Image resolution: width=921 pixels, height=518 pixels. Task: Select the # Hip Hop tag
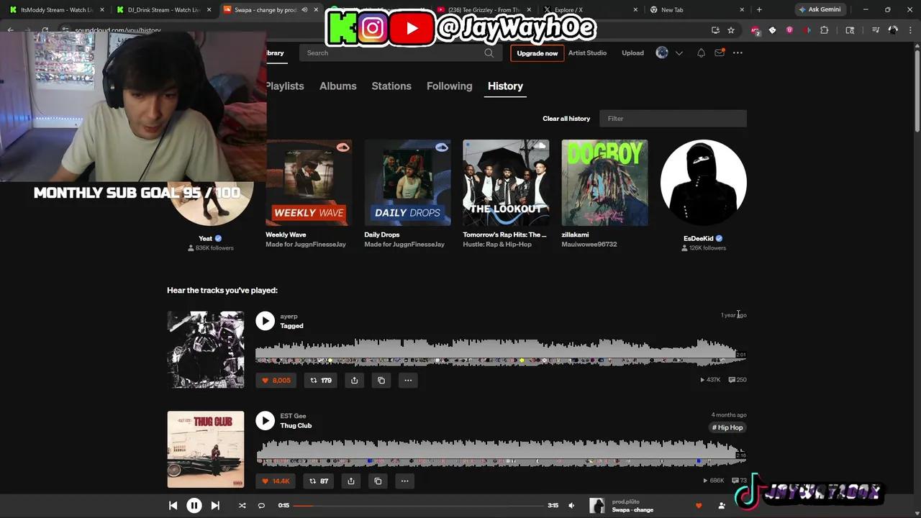click(x=727, y=427)
